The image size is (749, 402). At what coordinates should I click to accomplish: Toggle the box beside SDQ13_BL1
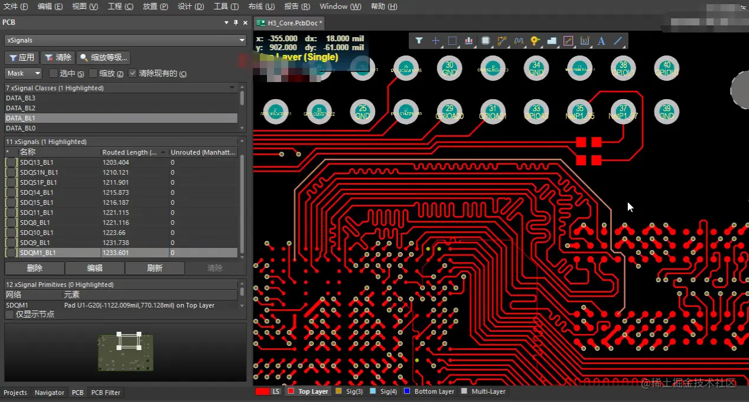[11, 162]
